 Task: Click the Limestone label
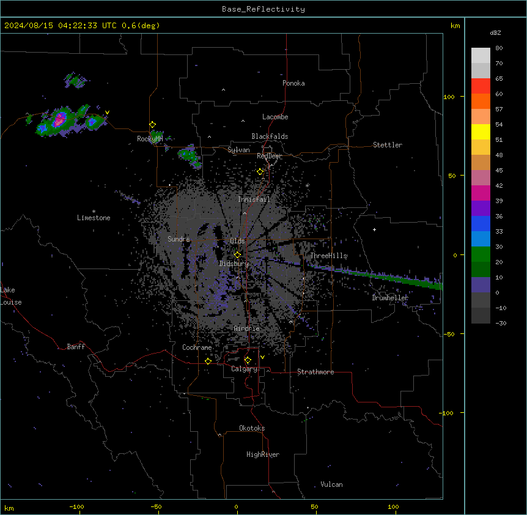94,218
